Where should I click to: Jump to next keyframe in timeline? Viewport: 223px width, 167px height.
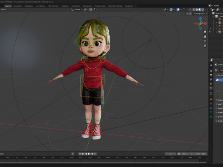[x=92, y=154]
